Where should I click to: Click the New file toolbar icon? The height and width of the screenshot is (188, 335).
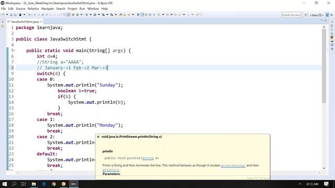pos(3,15)
